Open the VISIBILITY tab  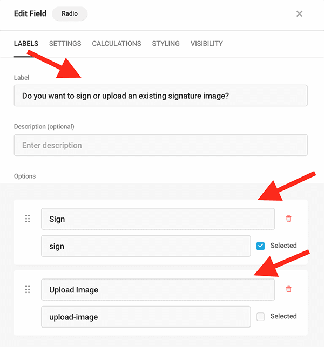(207, 44)
